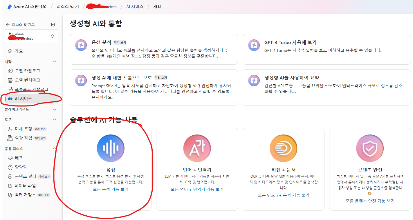Click the 음성 분석 card title
The width and height of the screenshot is (413, 220).
[x=101, y=42]
